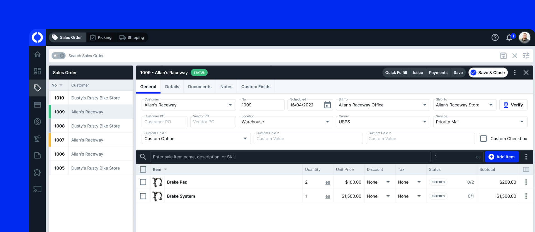535x232 pixels.
Task: Expand the Location Warehouse dropdown
Action: click(327, 122)
